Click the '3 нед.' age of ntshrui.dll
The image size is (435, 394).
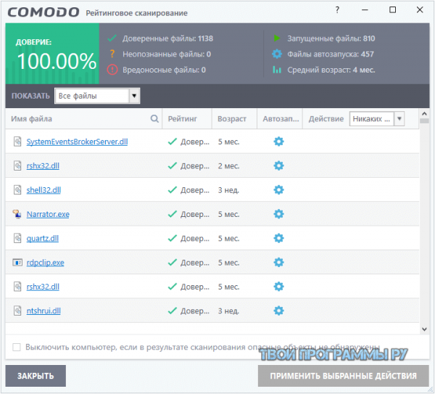[x=228, y=311]
